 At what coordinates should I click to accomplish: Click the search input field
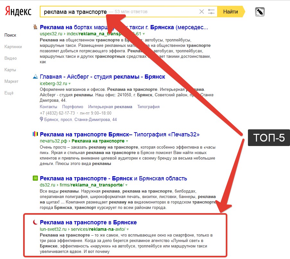(128, 12)
